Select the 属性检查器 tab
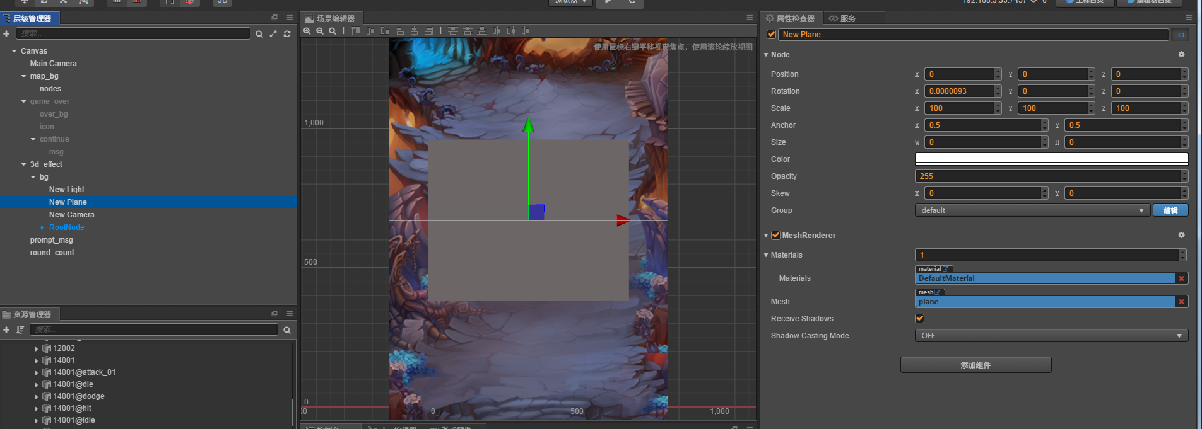 coord(790,18)
